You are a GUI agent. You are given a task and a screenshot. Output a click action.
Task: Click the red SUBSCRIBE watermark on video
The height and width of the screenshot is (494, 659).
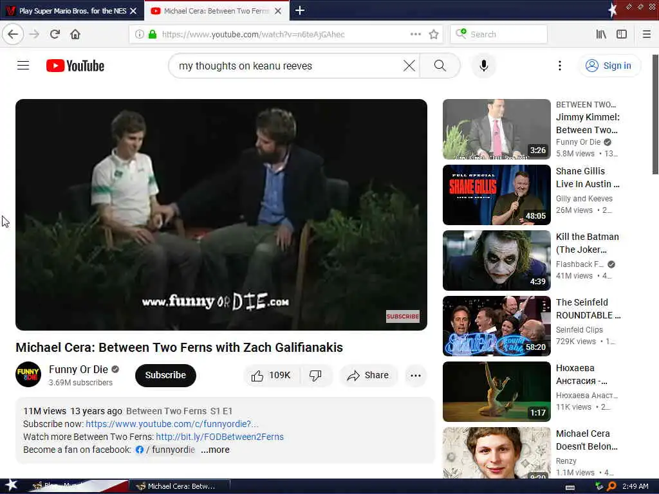point(403,316)
